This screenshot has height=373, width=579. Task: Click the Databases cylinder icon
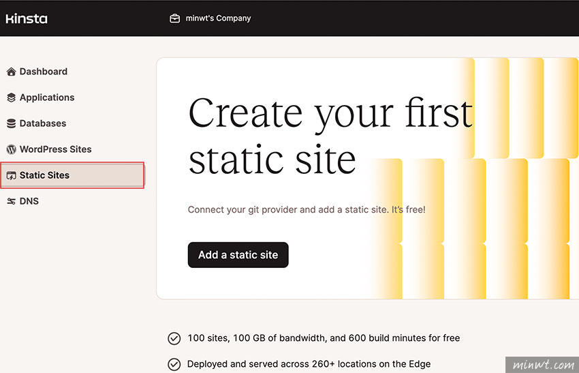point(12,123)
